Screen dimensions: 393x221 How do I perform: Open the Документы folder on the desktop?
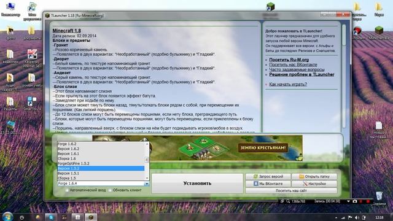[x=31, y=33]
